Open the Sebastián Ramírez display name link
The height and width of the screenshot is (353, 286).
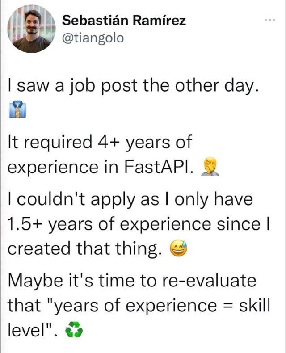(x=124, y=21)
